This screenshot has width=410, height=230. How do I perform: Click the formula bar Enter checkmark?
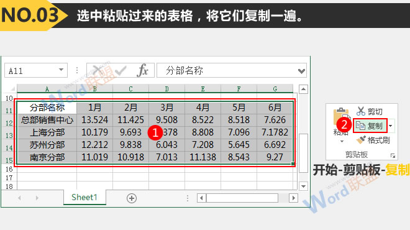click(x=121, y=70)
